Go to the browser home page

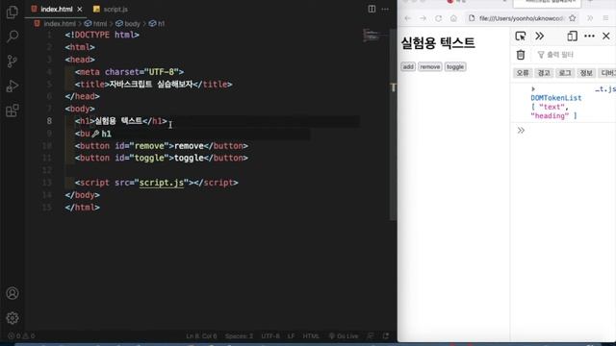(x=453, y=18)
